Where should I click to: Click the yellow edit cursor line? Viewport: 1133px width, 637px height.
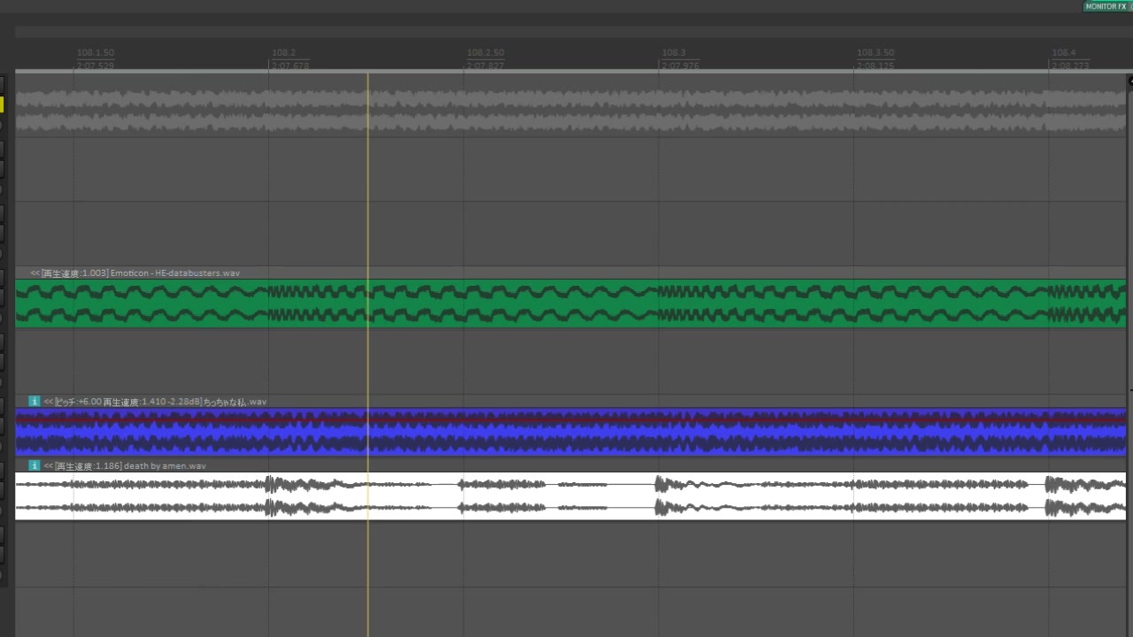(x=368, y=354)
